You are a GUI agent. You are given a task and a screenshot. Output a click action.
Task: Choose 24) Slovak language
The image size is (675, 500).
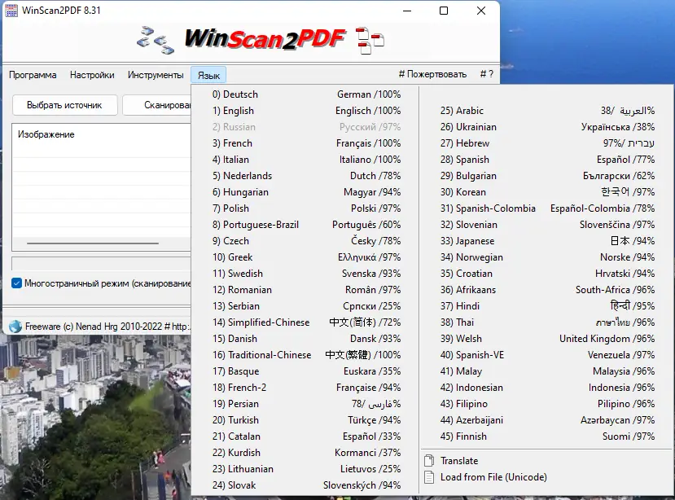point(306,485)
